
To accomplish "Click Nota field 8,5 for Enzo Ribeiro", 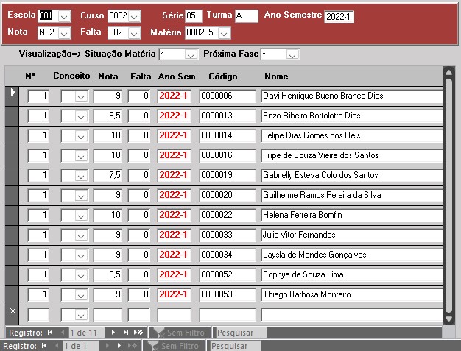I will click(x=108, y=116).
